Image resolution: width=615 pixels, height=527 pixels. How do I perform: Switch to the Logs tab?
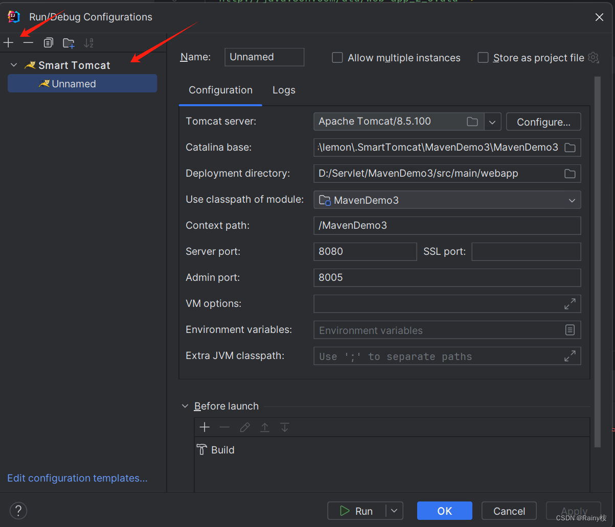[284, 90]
